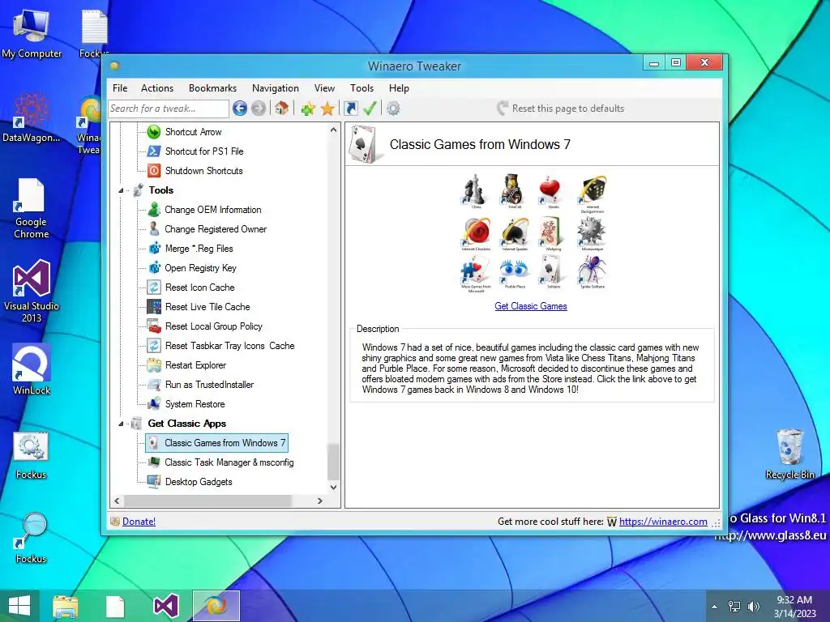Image resolution: width=830 pixels, height=622 pixels.
Task: Click the Back navigation arrow icon
Action: click(x=240, y=109)
